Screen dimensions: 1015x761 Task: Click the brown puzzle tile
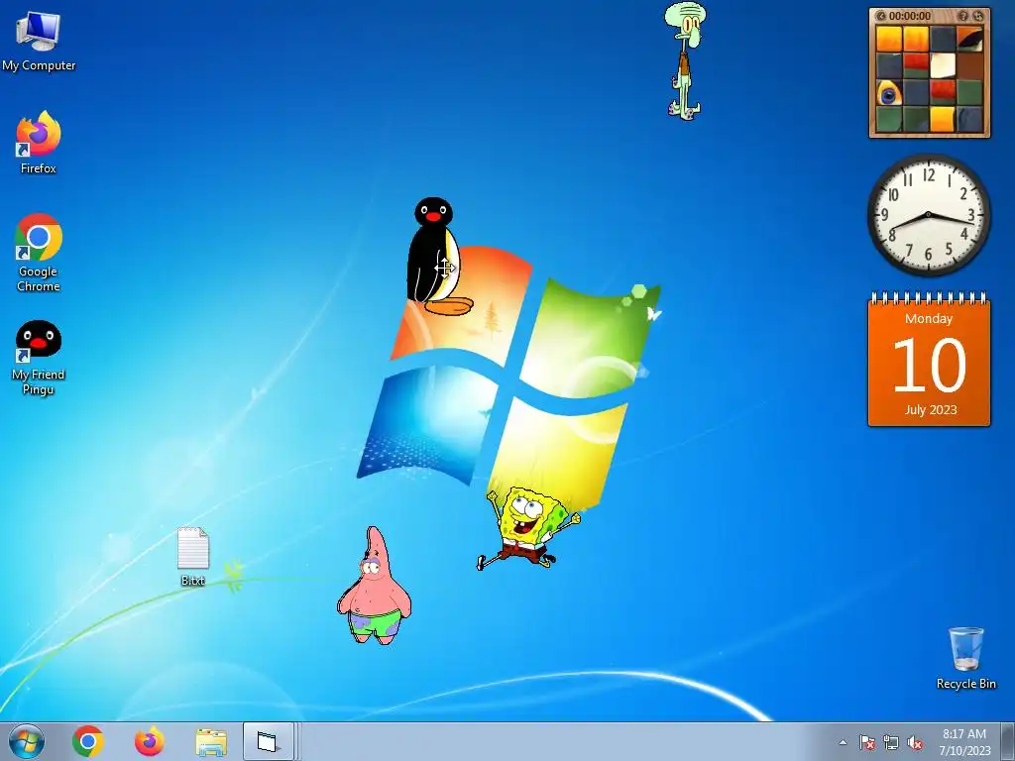pyautogui.click(x=969, y=65)
